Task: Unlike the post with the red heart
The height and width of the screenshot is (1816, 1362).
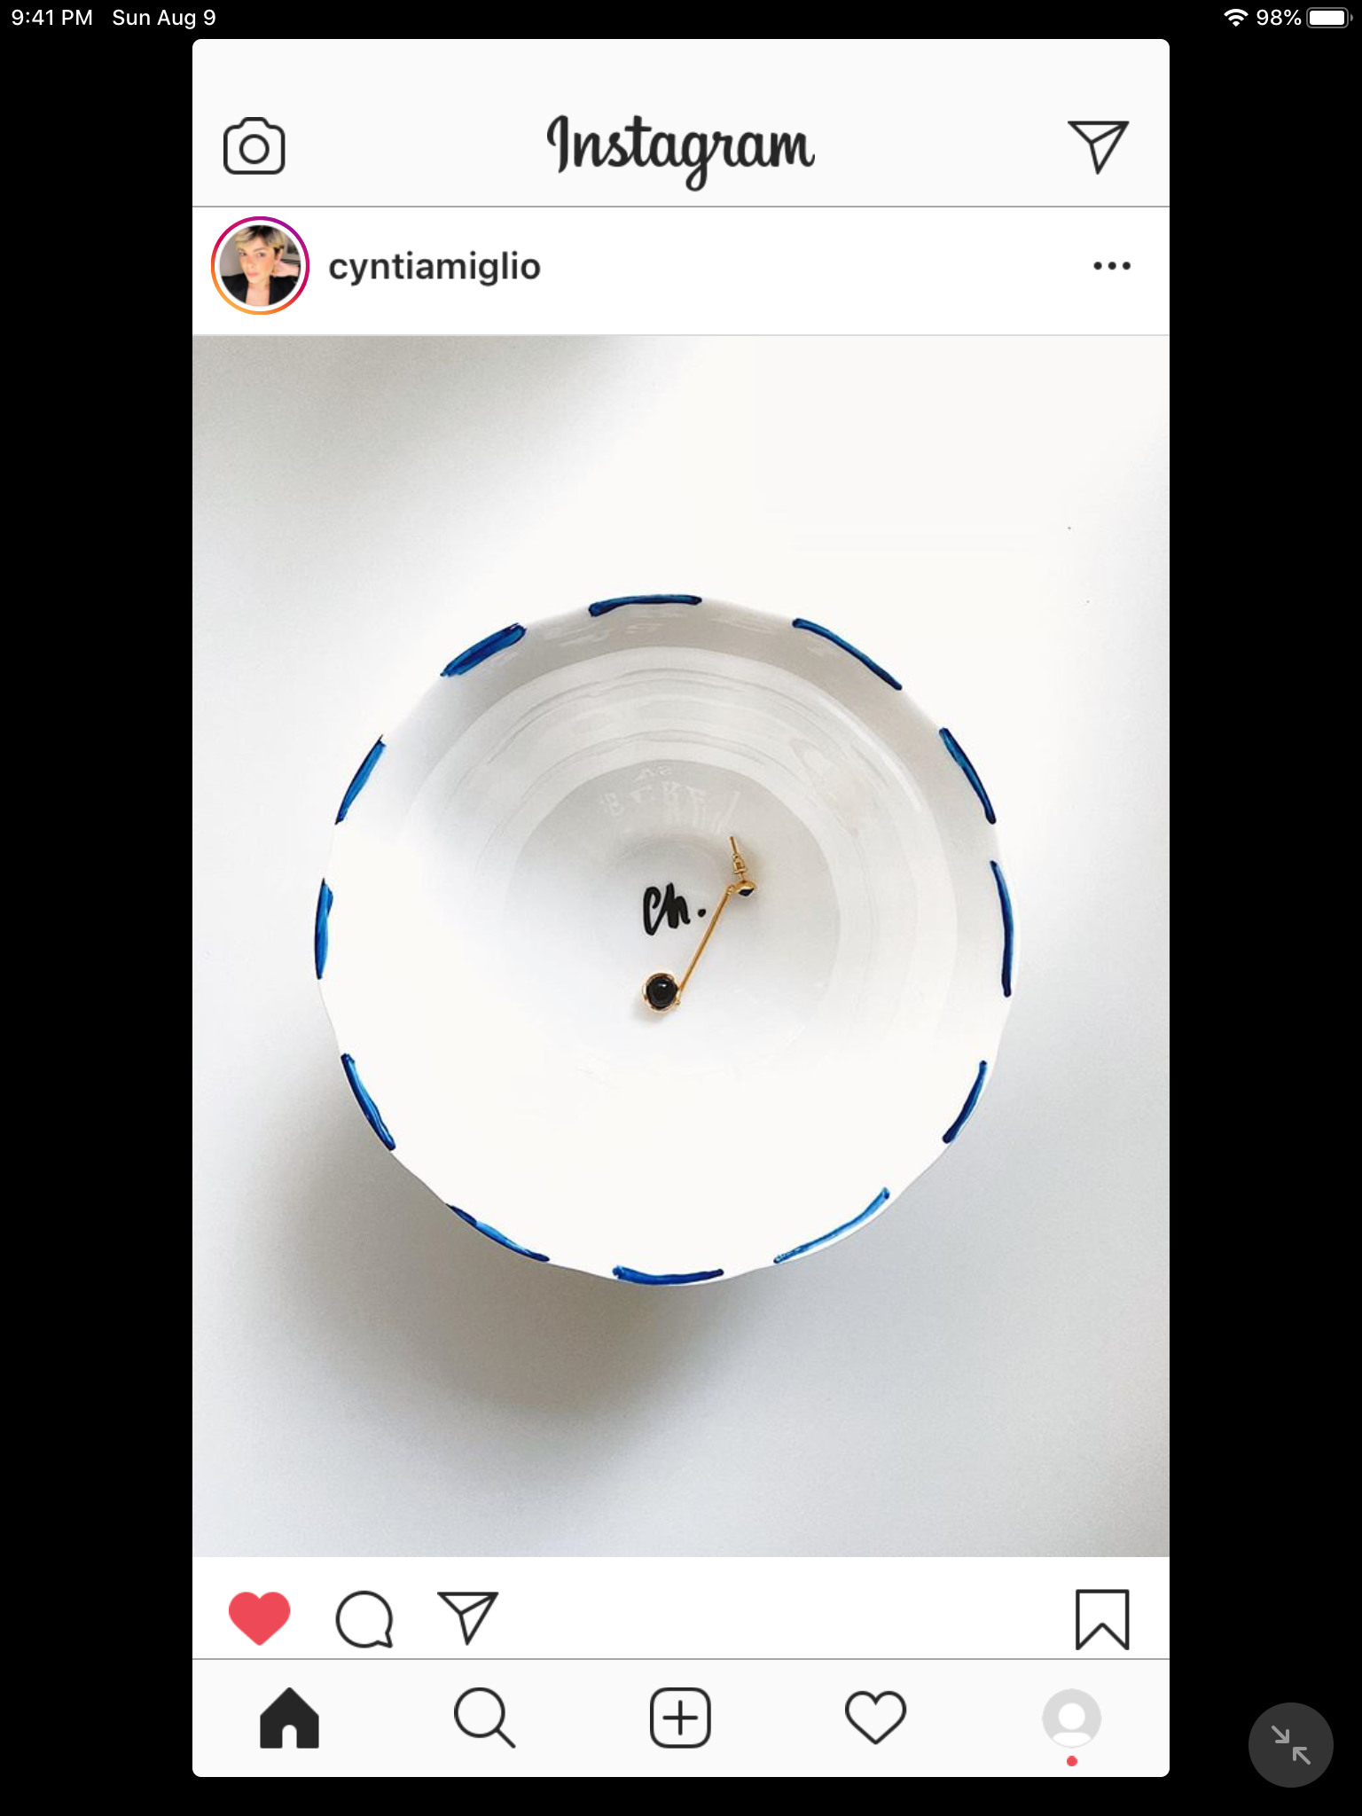Action: click(259, 1618)
